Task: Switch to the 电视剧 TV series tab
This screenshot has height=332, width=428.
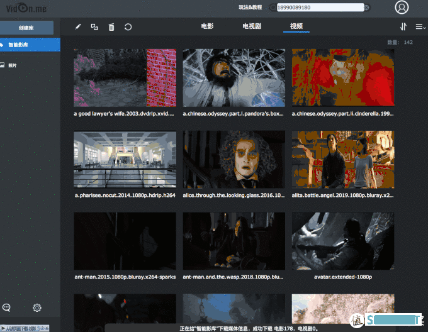Action: click(x=252, y=26)
